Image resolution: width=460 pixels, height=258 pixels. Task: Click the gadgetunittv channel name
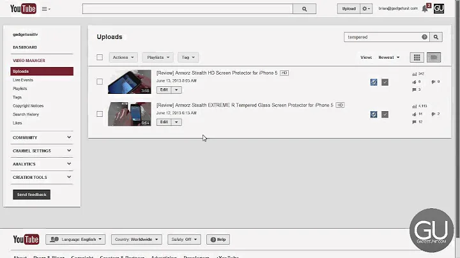(25, 34)
